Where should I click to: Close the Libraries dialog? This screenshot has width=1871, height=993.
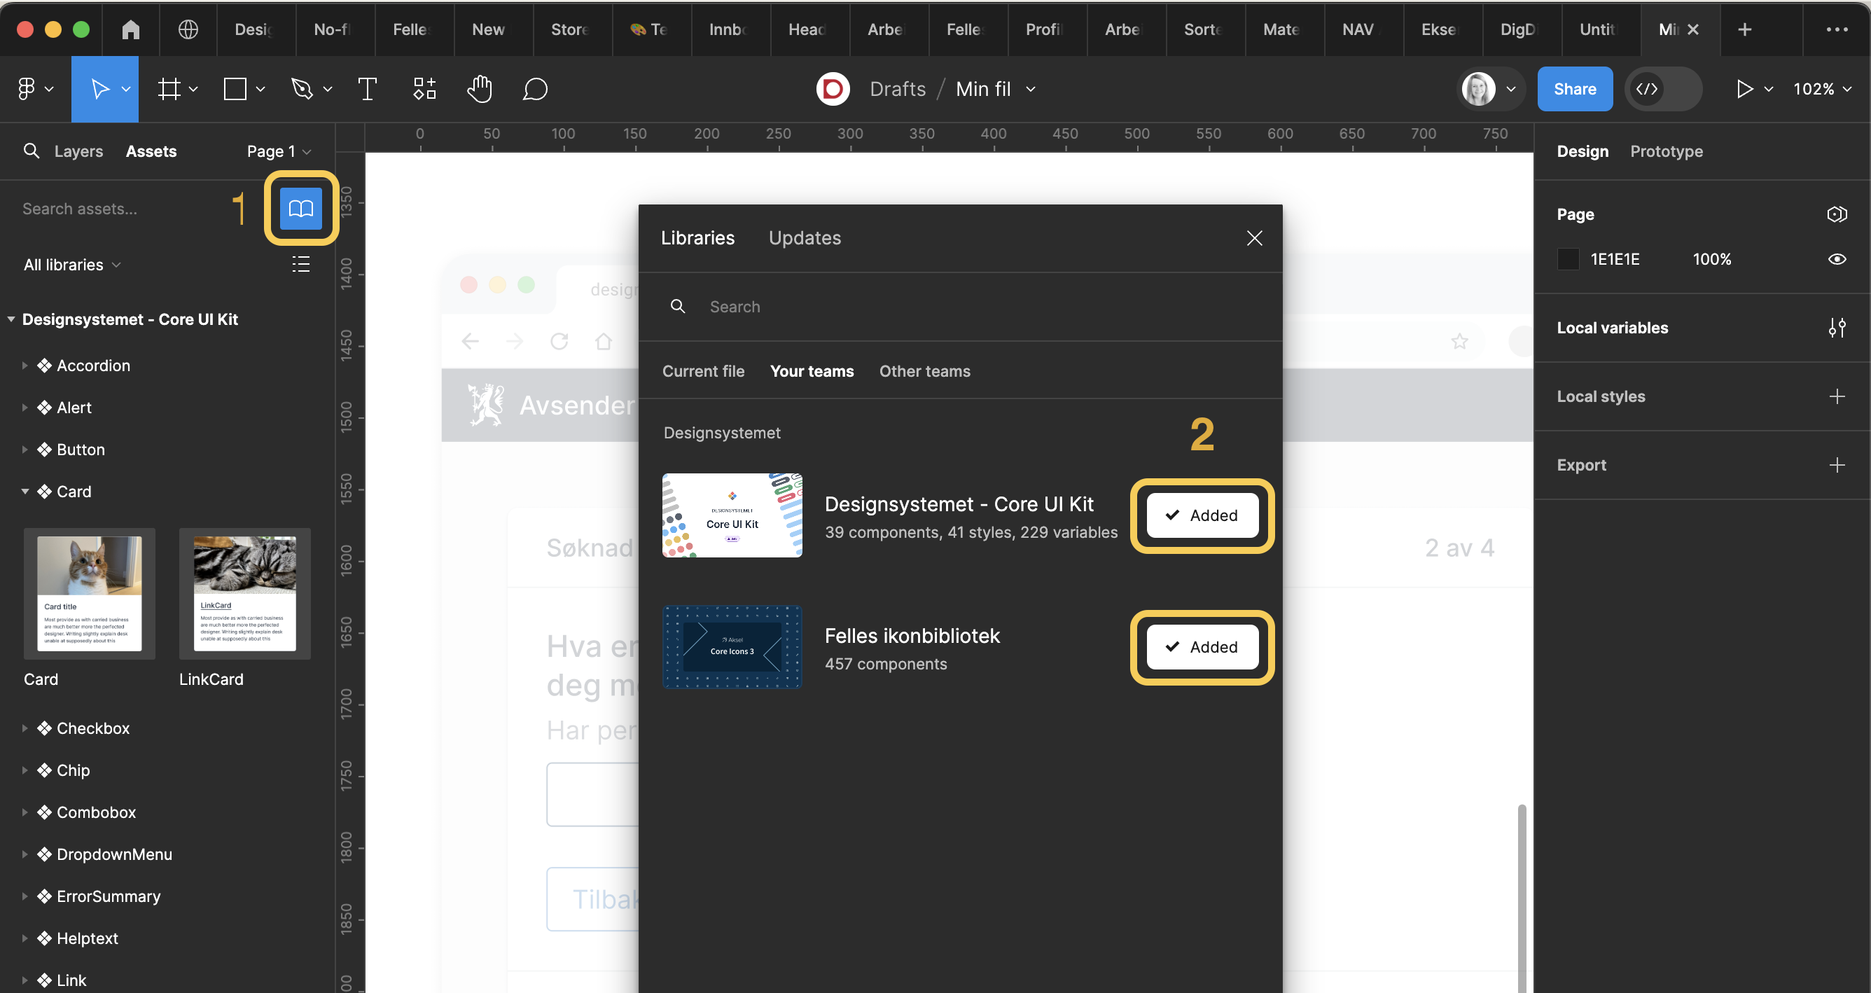pyautogui.click(x=1254, y=238)
